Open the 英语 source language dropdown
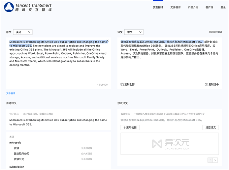 pyautogui.click(x=23, y=32)
